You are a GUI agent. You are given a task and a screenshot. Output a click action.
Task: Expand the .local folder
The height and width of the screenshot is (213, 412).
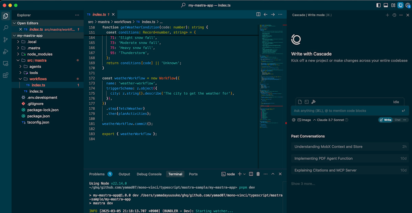pyautogui.click(x=48, y=42)
